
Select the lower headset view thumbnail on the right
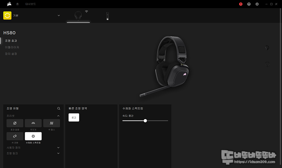click(x=267, y=64)
